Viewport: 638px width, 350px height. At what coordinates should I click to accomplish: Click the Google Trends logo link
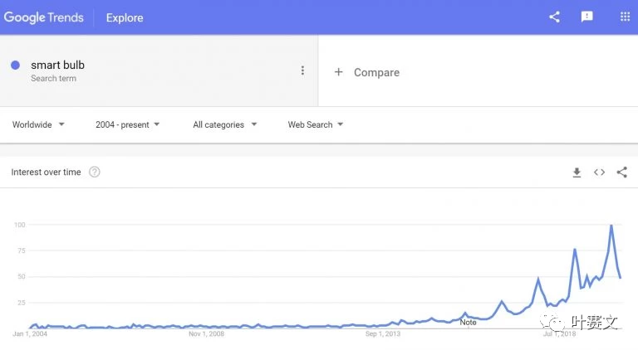click(x=46, y=17)
